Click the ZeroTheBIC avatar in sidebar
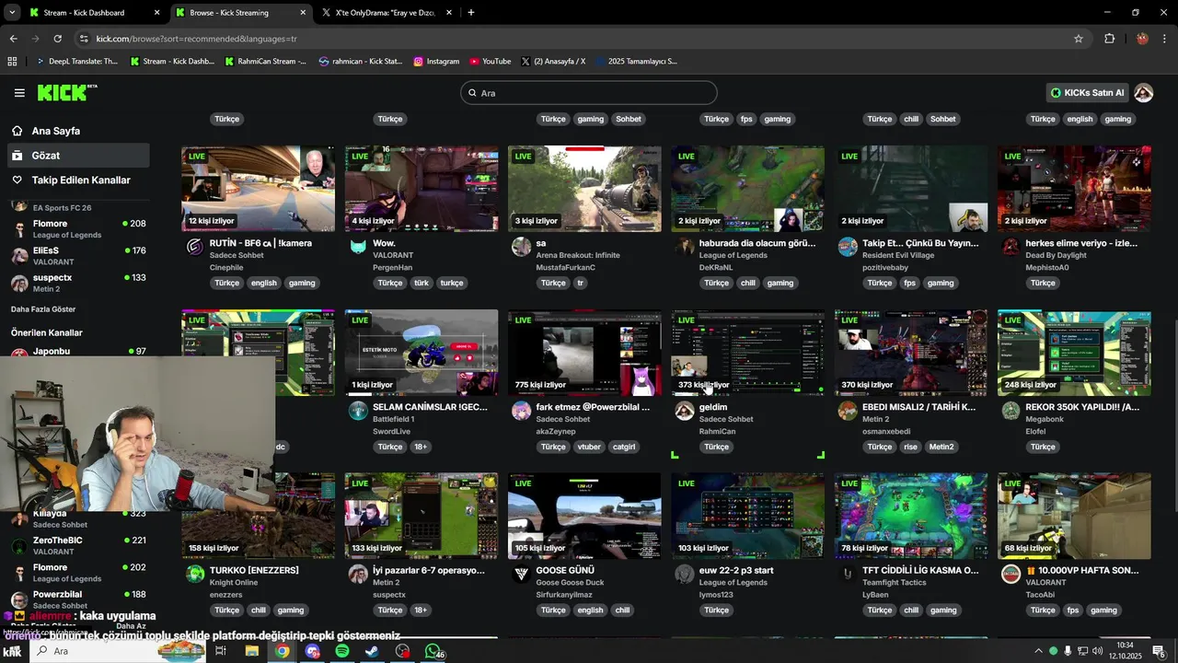This screenshot has height=663, width=1178. [18, 545]
